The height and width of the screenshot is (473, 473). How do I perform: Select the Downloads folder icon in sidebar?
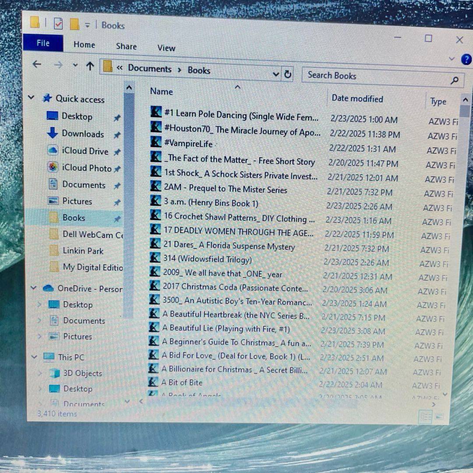(52, 133)
